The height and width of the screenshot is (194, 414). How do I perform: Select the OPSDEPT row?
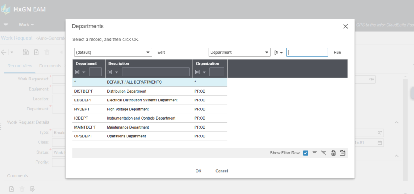pos(150,136)
